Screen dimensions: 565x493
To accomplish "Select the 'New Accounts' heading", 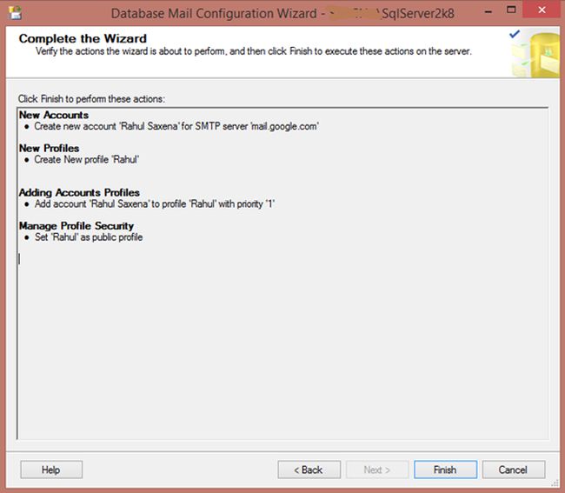I will pyautogui.click(x=54, y=116).
